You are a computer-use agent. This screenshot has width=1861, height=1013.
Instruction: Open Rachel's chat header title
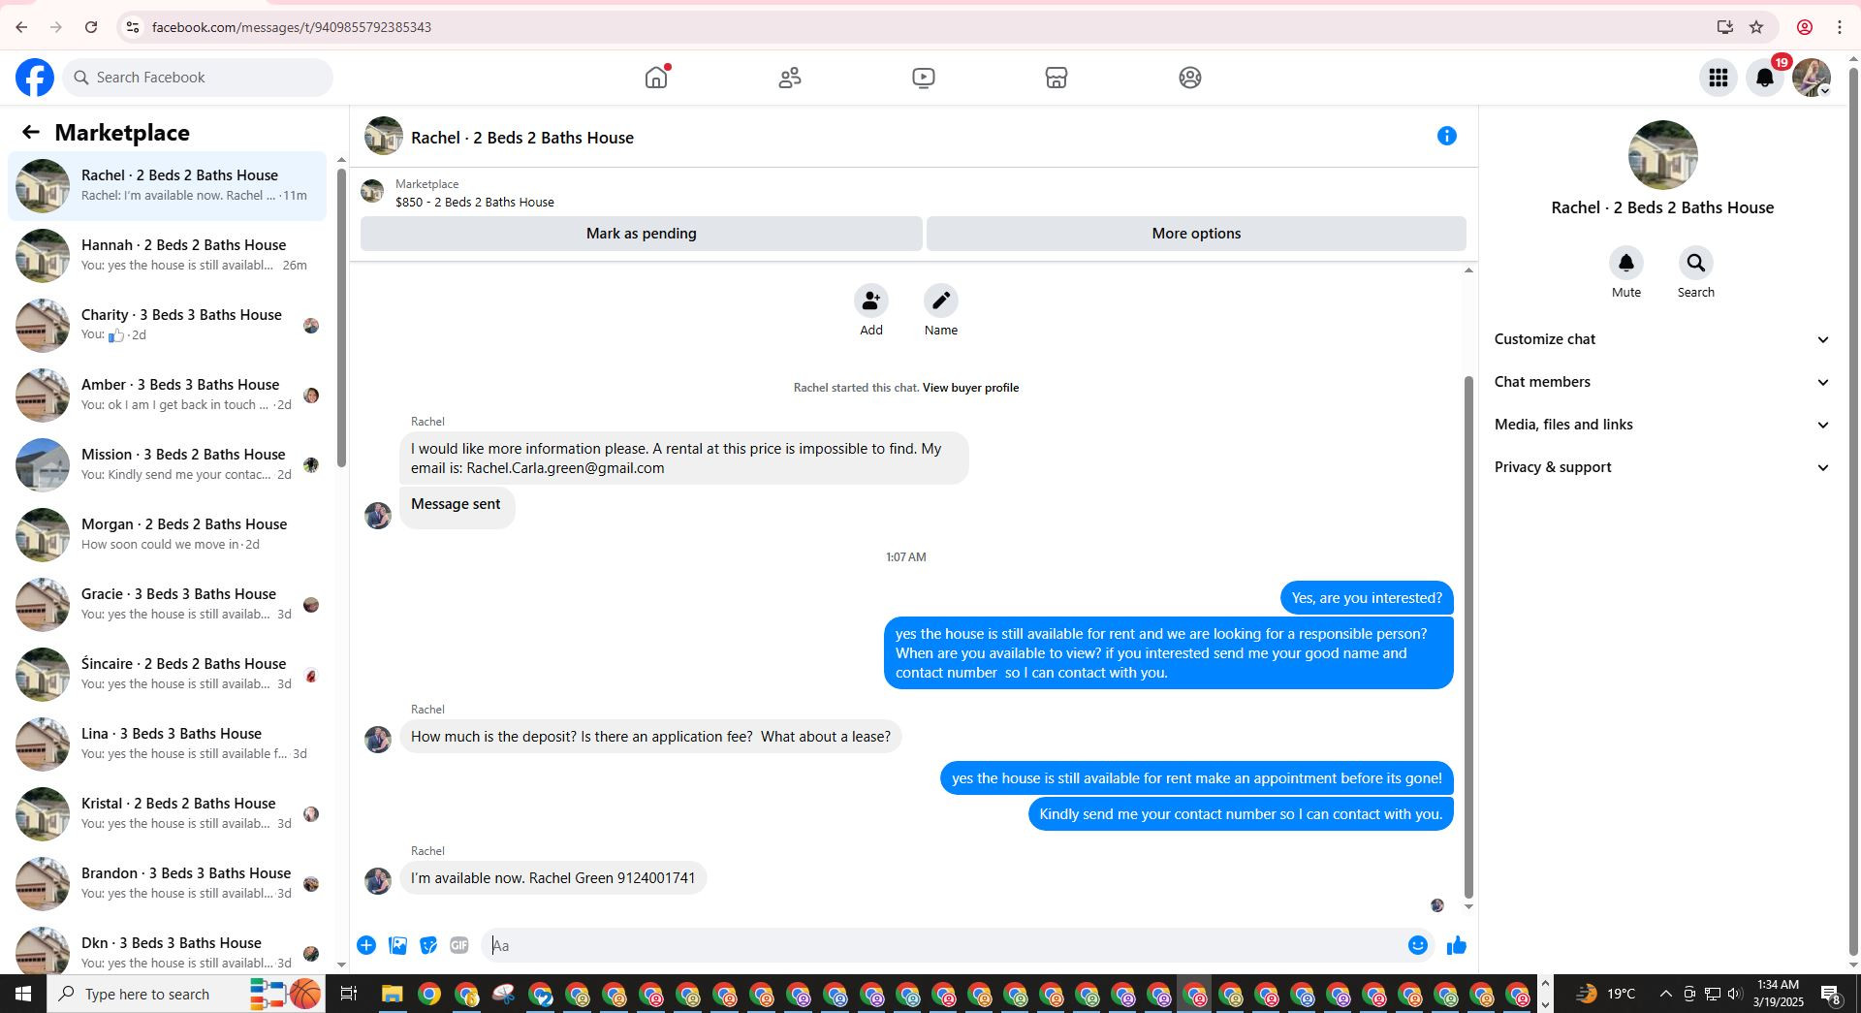[522, 138]
